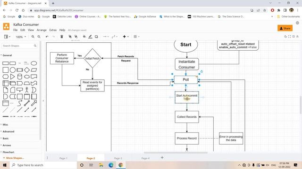Screen dimensions: 302x169
Task: Collapse the toolbar with chevron icon
Action: pyautogui.click(x=298, y=37)
